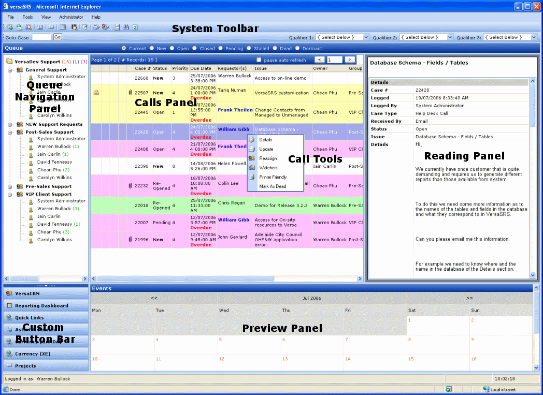Click the red telephone toolbar icon
The height and width of the screenshot is (395, 543).
(x=105, y=27)
